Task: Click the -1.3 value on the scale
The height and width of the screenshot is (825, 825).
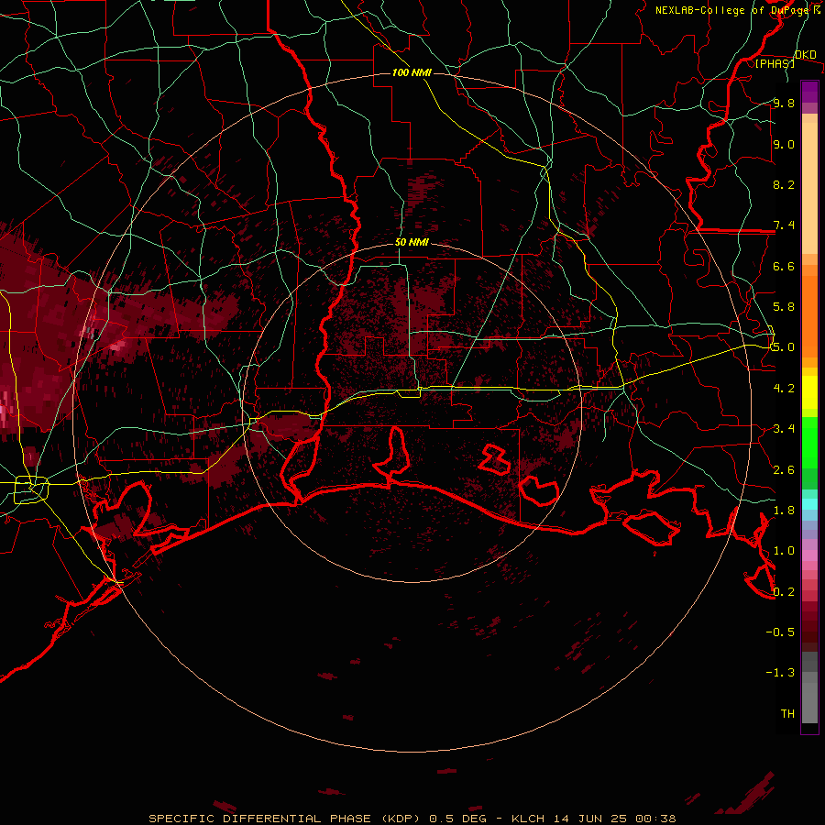Action: (780, 673)
